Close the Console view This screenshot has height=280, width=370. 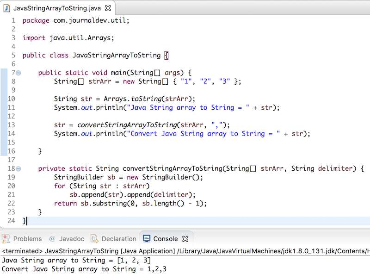coord(185,238)
